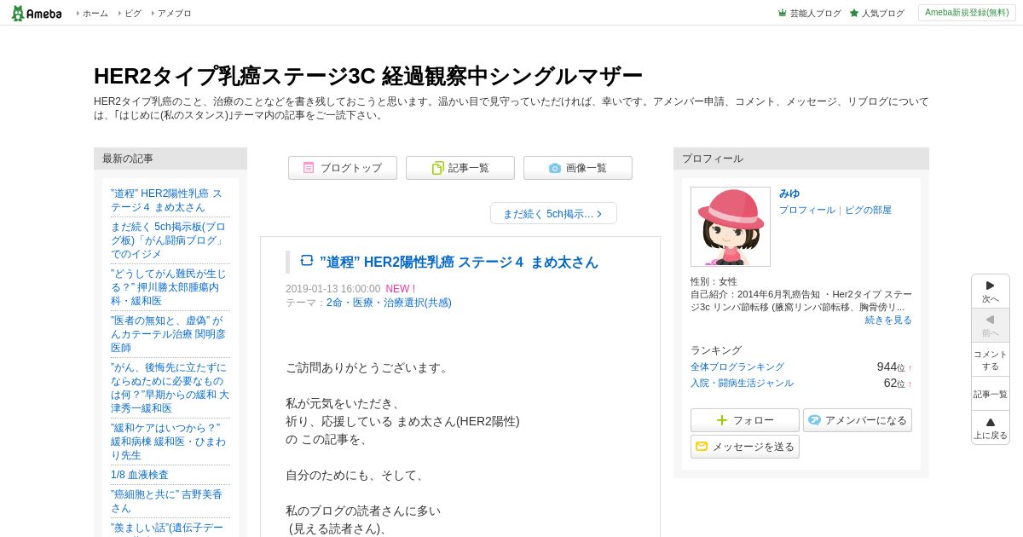Go to 画像一覧 tab
Screen dimensions: 1023x537
tap(578, 168)
